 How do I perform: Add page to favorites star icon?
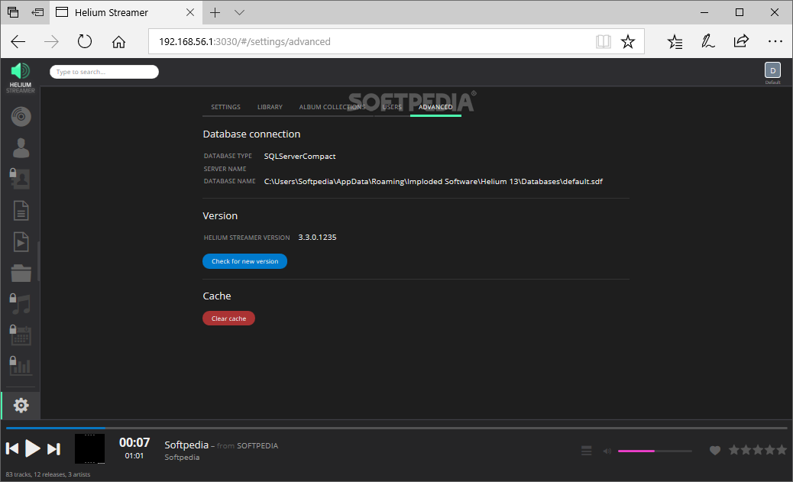628,41
